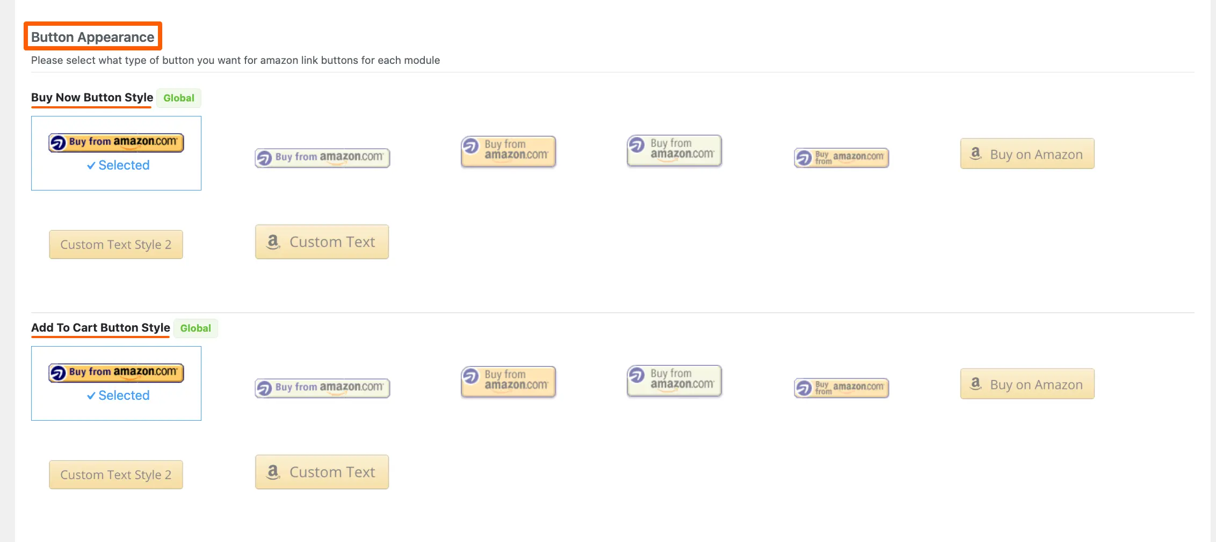Select compact stacked 'Buy from' style under Buy Now
The image size is (1216, 542).
click(x=841, y=158)
